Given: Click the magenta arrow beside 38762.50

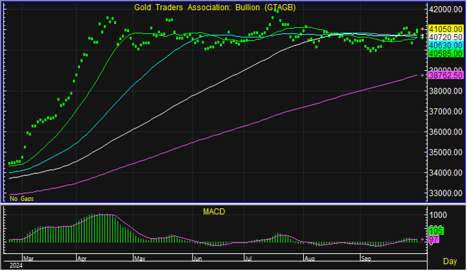Looking at the screenshot, I should click(x=423, y=76).
